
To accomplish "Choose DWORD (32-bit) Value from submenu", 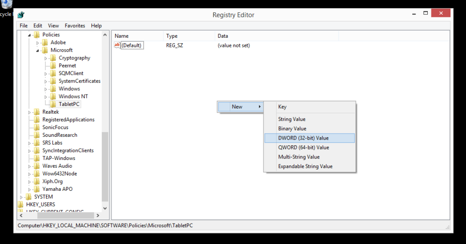I will tap(303, 138).
